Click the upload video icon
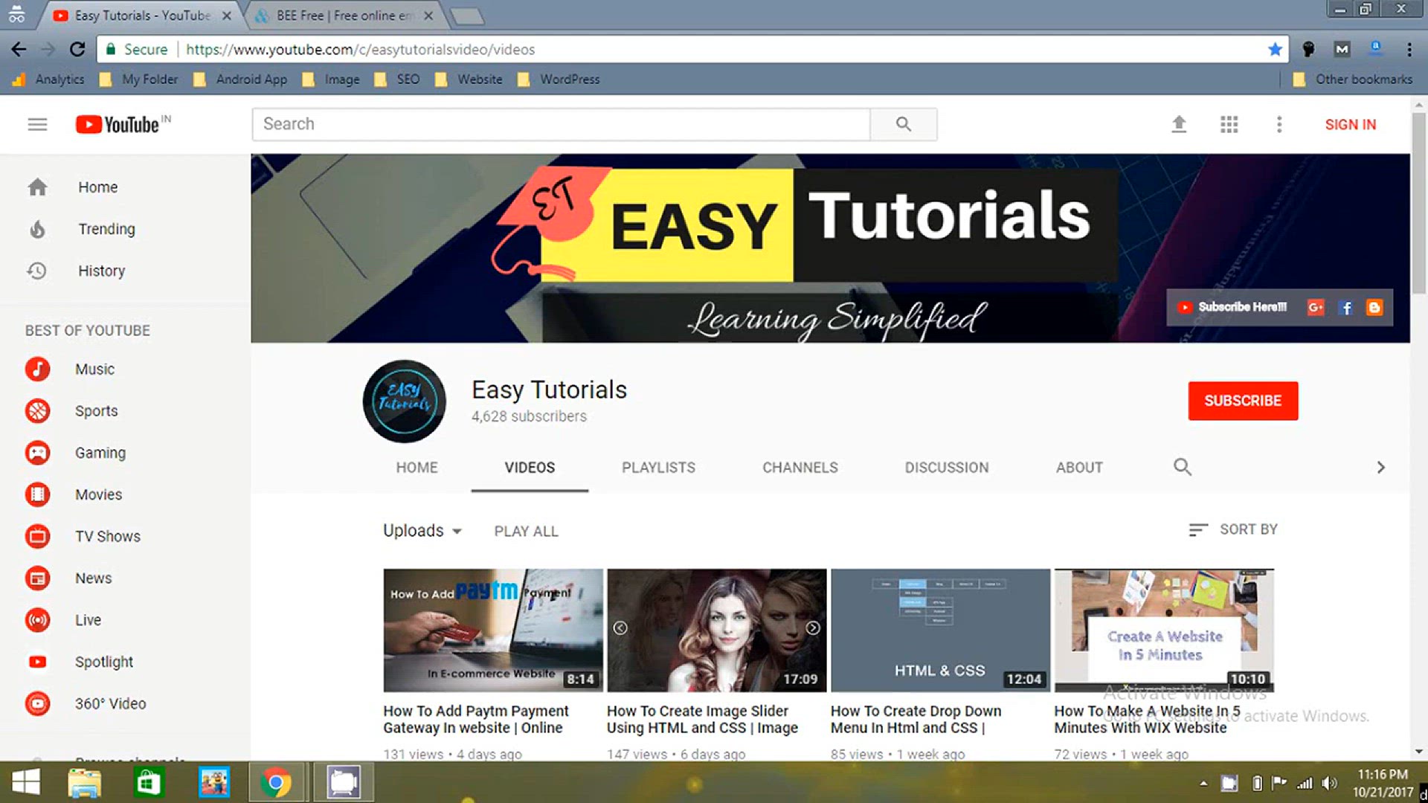 coord(1179,124)
